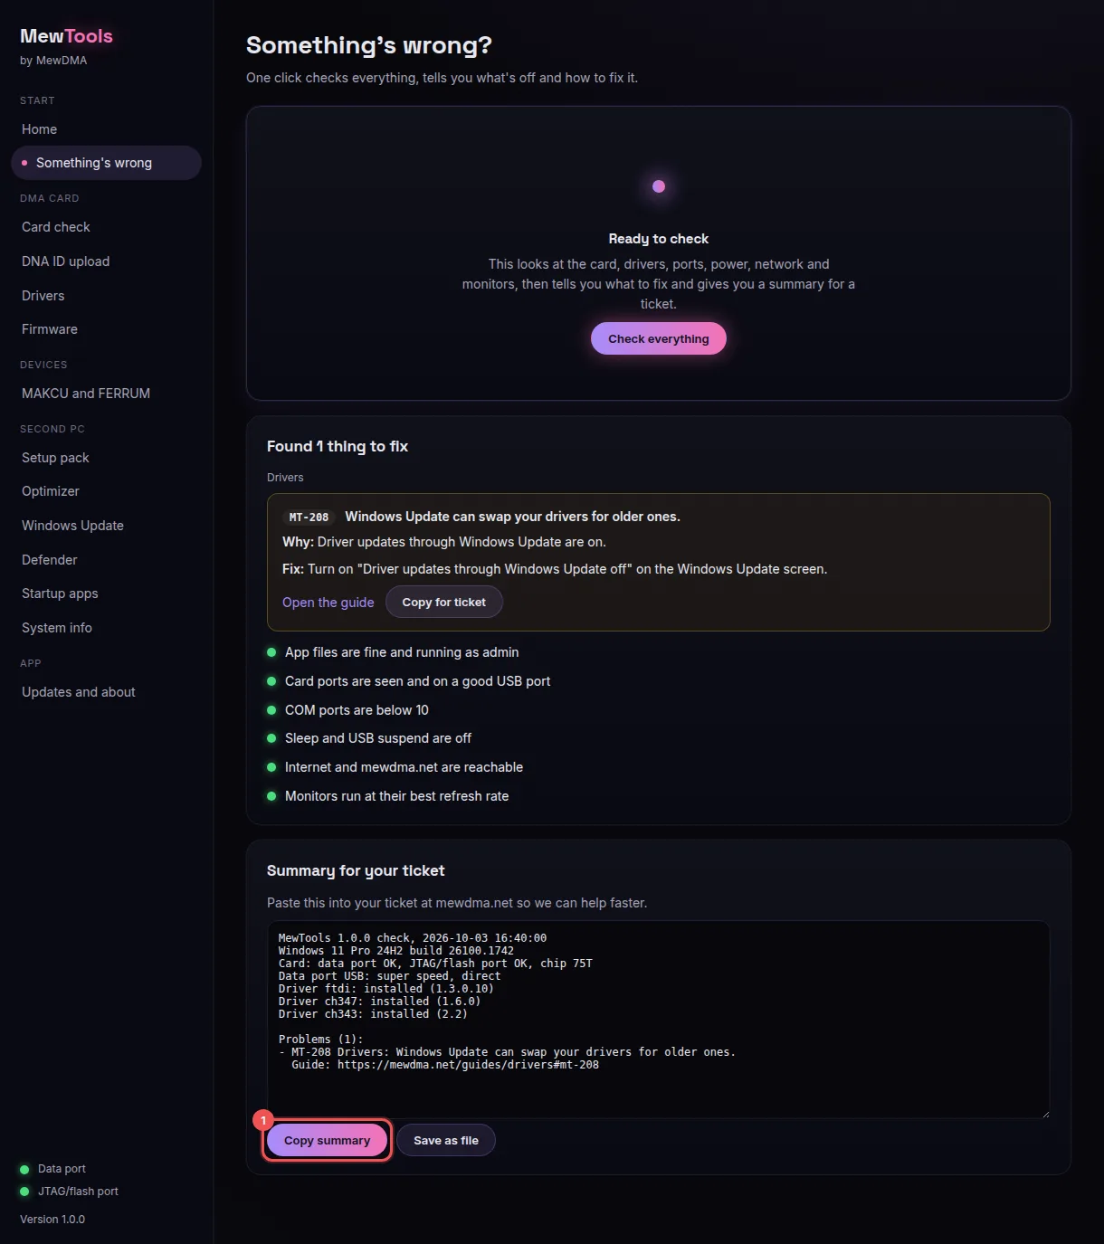The height and width of the screenshot is (1244, 1104).
Task: Click text 'App files are fine and running as admin'
Action: (402, 652)
